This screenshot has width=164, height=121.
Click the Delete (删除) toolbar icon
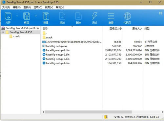click(x=78, y=16)
